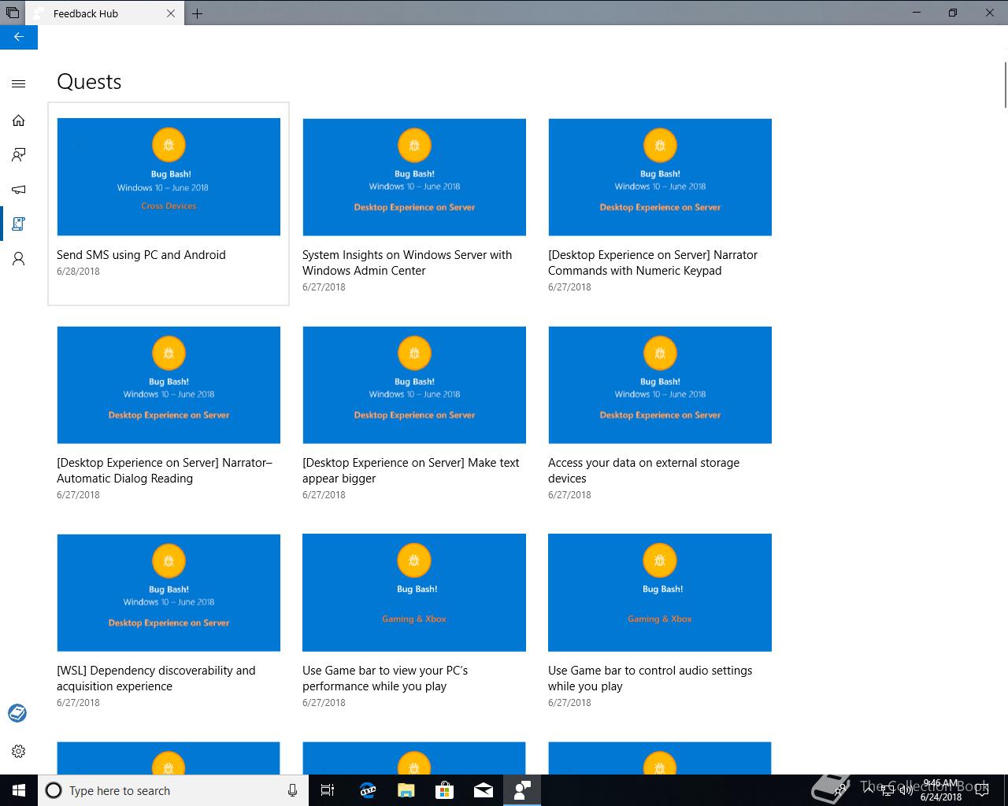Open the Profile person icon in sidebar
Image resolution: width=1008 pixels, height=806 pixels.
[19, 259]
